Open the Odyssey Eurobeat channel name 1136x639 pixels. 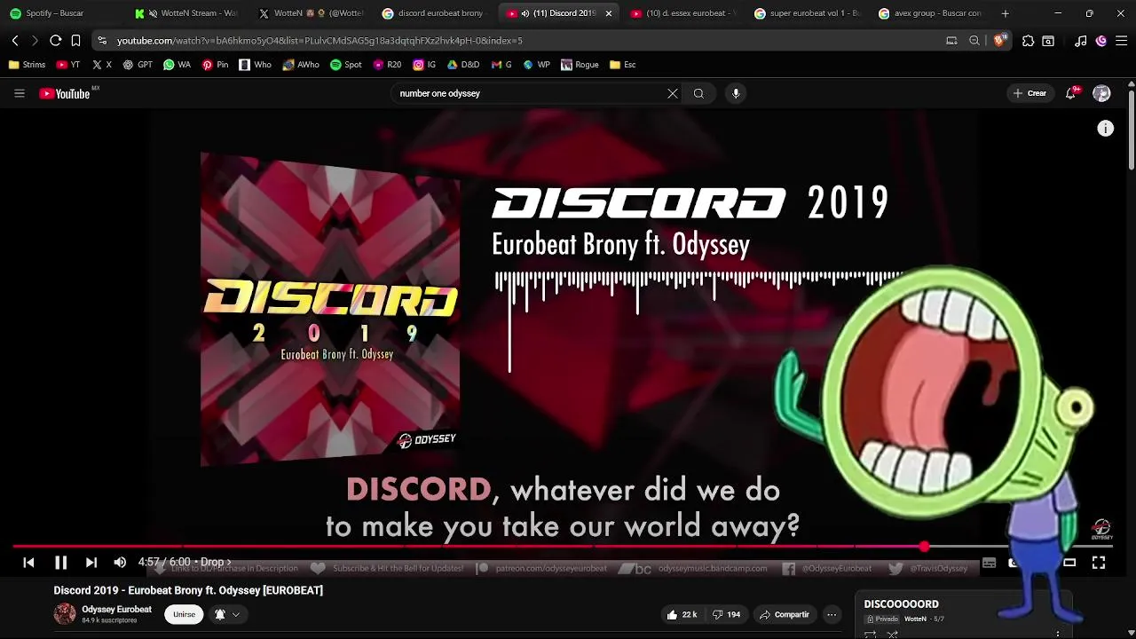click(x=116, y=609)
